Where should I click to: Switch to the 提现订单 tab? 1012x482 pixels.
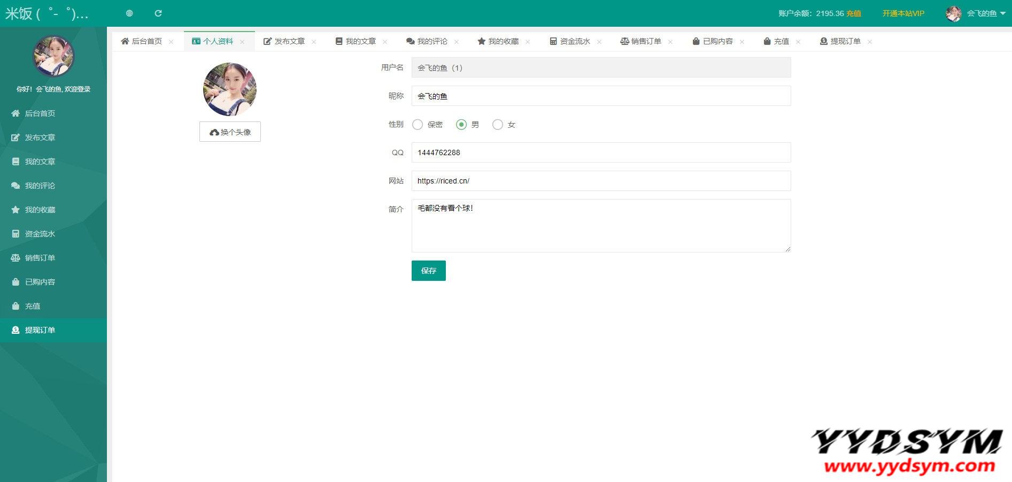840,41
